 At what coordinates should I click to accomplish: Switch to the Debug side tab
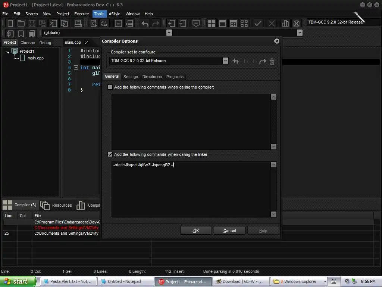coord(45,43)
